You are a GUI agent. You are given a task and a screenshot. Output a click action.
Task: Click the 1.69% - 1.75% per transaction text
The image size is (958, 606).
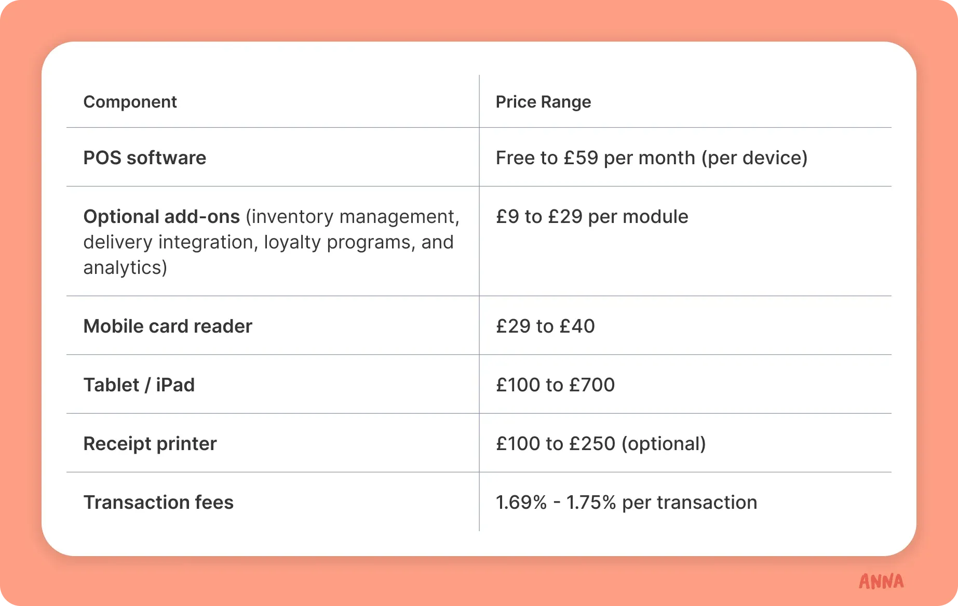pyautogui.click(x=626, y=502)
